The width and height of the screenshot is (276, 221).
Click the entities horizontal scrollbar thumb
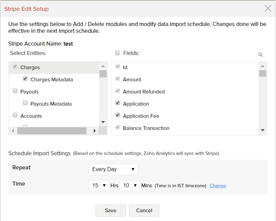52,131
